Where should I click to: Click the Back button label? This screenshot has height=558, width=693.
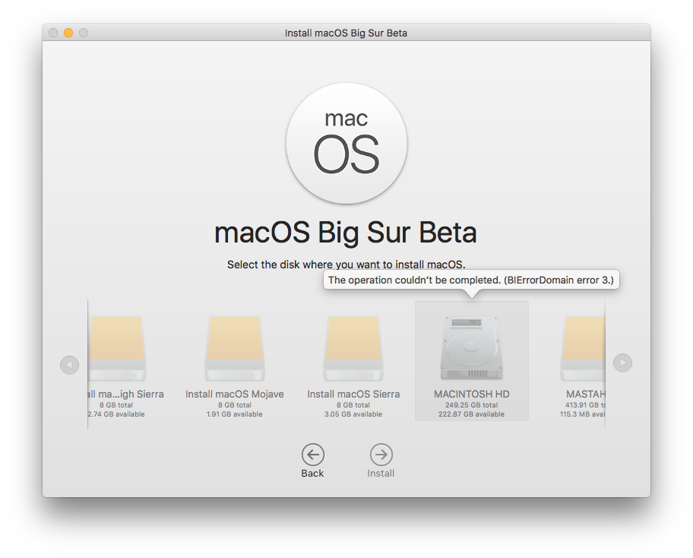(x=312, y=473)
